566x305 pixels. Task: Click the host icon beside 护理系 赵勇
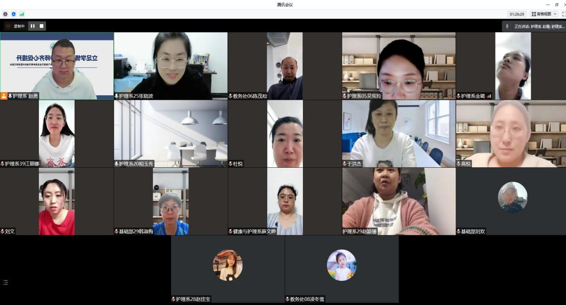coord(4,96)
